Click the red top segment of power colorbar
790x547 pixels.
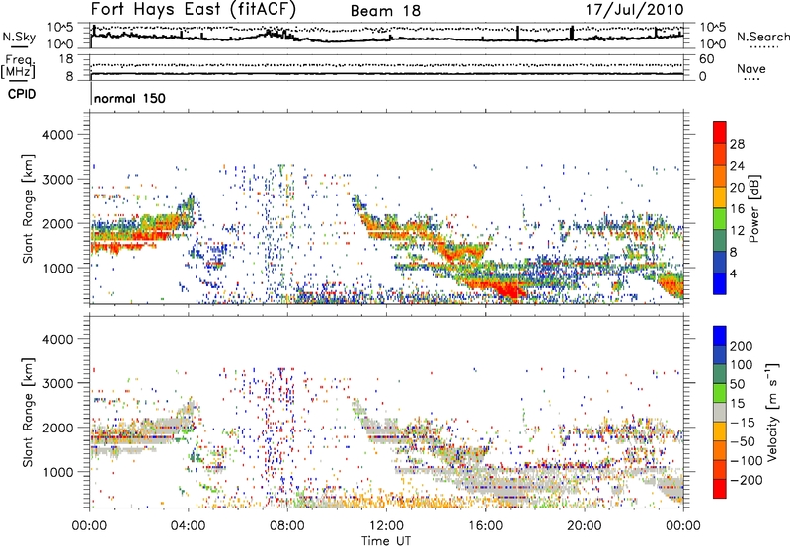720,132
